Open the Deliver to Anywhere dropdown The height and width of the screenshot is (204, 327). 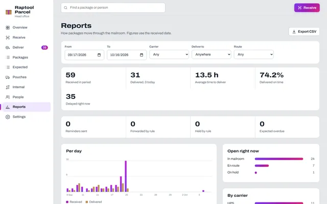pyautogui.click(x=211, y=55)
